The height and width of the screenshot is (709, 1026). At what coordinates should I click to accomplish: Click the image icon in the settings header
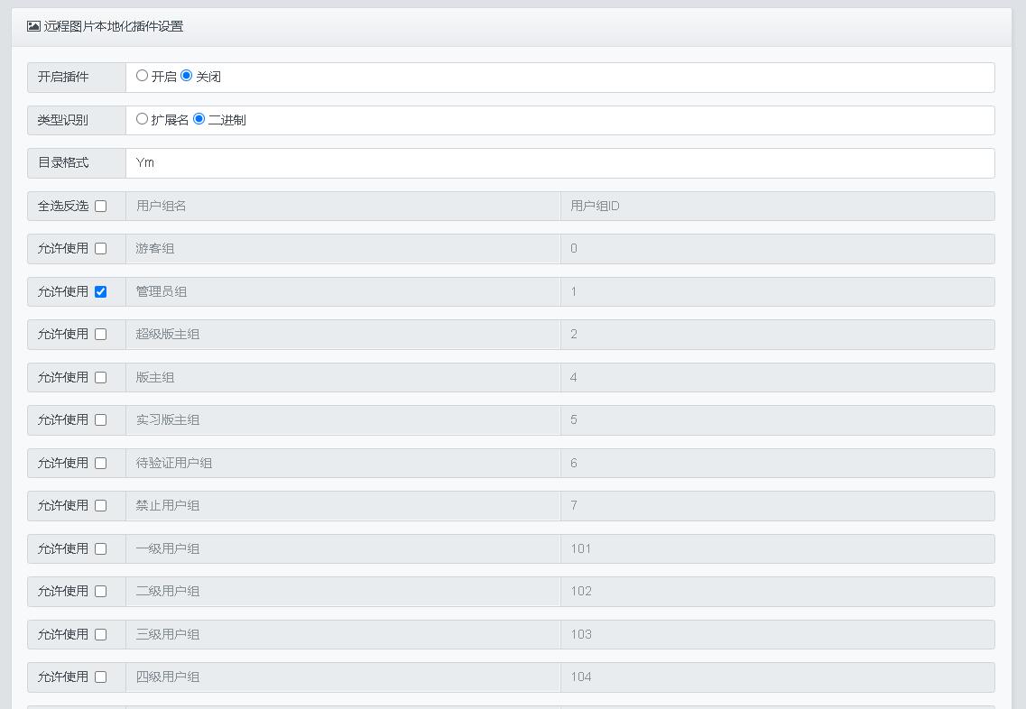point(33,26)
